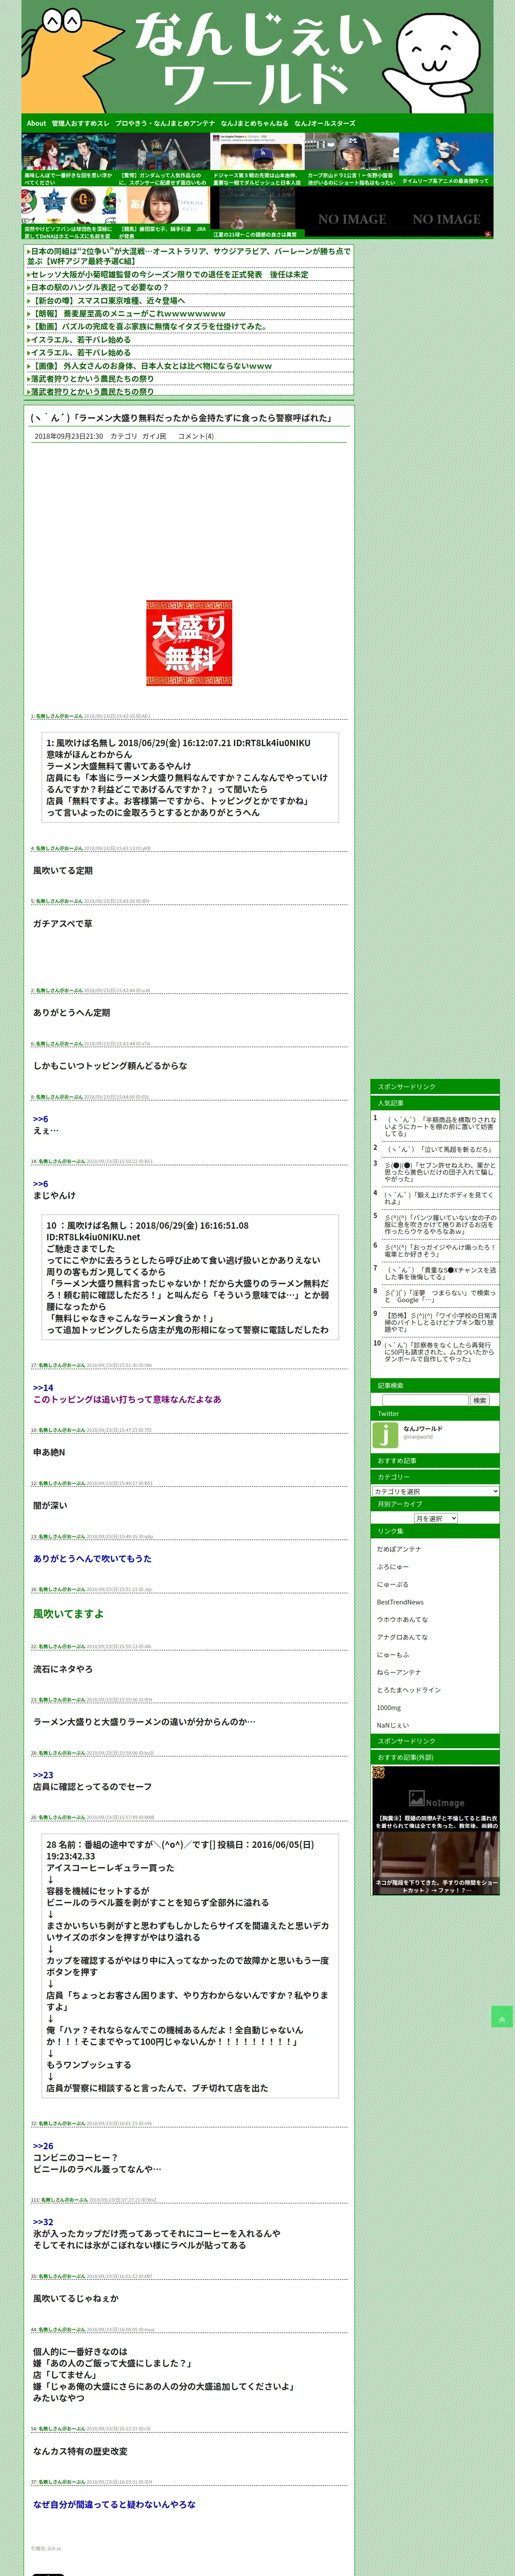Screen dimensions: 515x2576
Task: Open the ガイJ民 category link
Action: click(154, 436)
